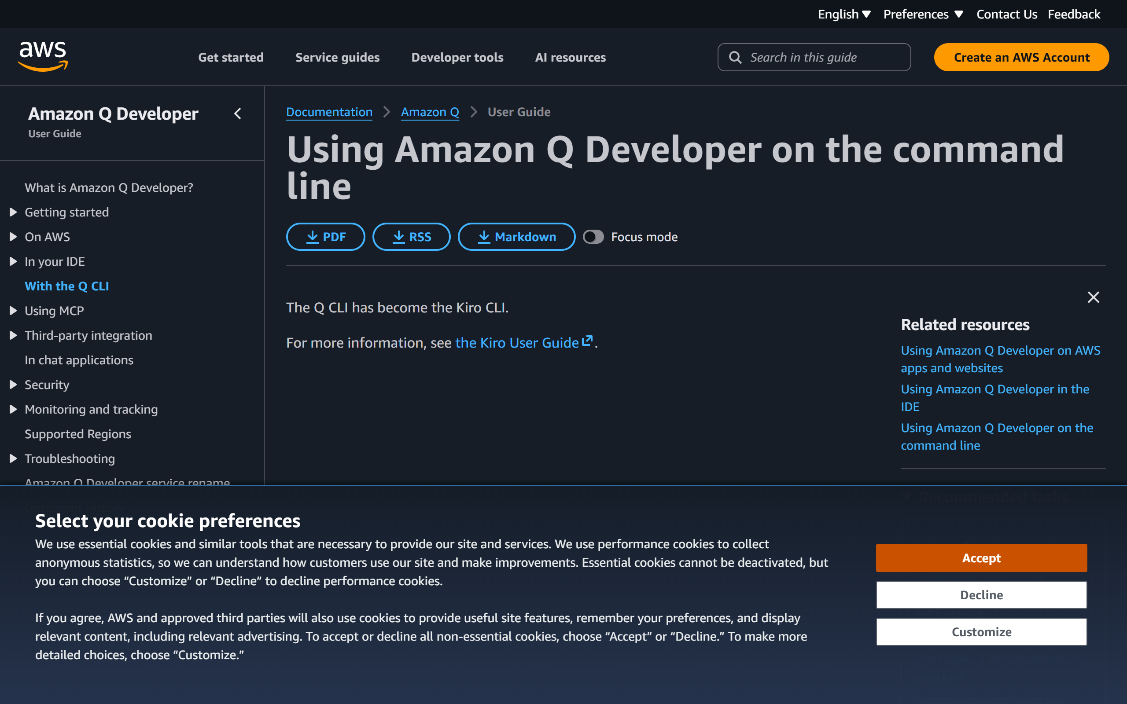This screenshot has height=704, width=1127.
Task: Expand the Troubleshooting section
Action: pyautogui.click(x=13, y=458)
